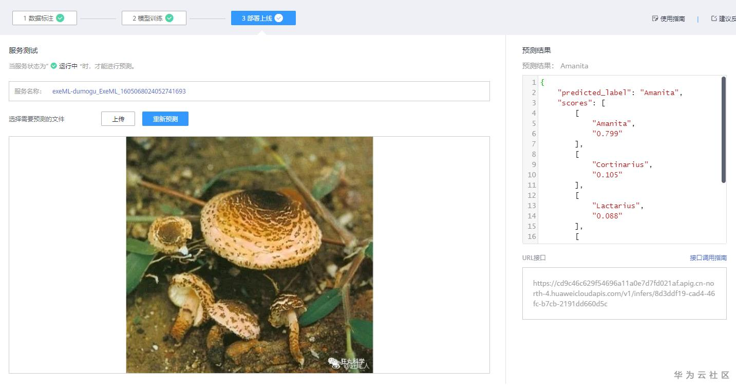
Task: Click the green check on 模型训练 step
Action: point(169,18)
